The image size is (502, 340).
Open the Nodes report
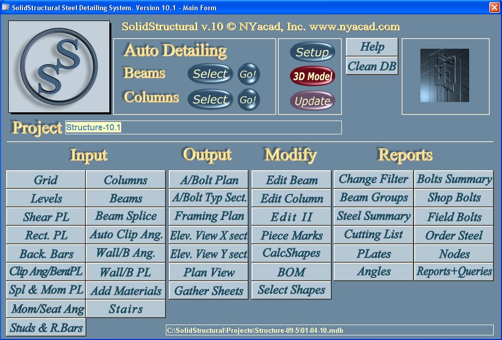click(454, 253)
